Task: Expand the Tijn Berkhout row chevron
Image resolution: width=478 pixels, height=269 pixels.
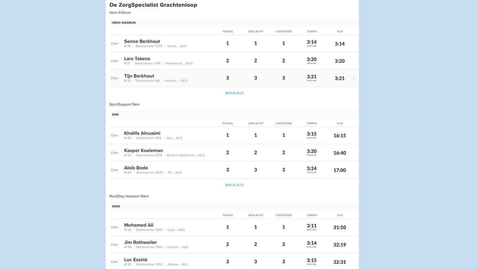Action: pyautogui.click(x=354, y=78)
